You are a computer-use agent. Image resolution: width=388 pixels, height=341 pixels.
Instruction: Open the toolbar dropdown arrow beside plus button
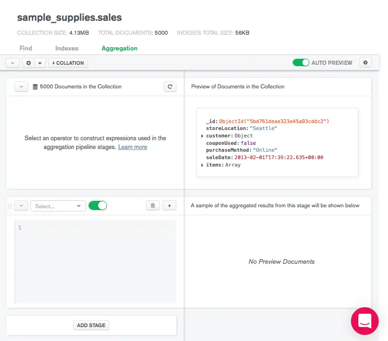39,62
